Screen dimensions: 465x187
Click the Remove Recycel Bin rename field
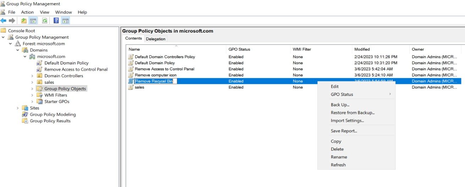155,81
